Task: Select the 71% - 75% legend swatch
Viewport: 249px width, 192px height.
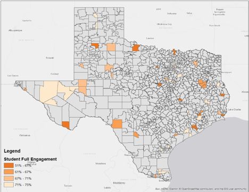Action: click(9, 185)
